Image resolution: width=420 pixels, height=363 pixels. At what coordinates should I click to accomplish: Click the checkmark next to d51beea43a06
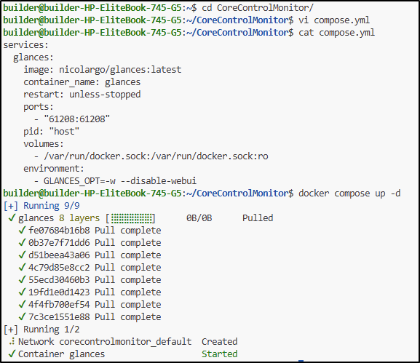(x=23, y=255)
